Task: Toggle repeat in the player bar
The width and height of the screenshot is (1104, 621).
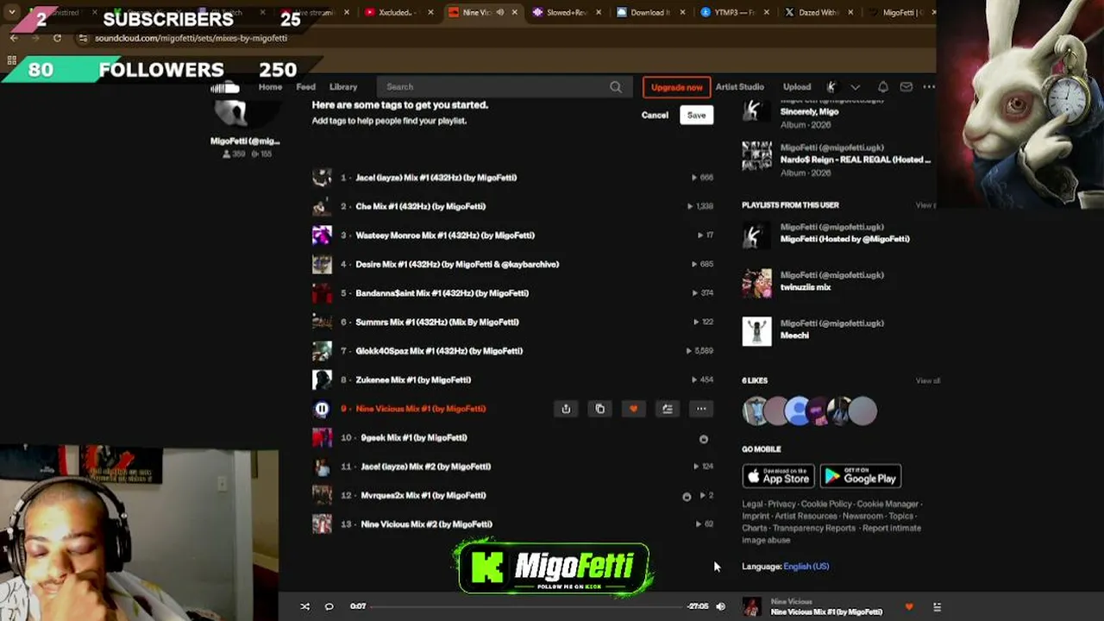Action: [x=329, y=606]
